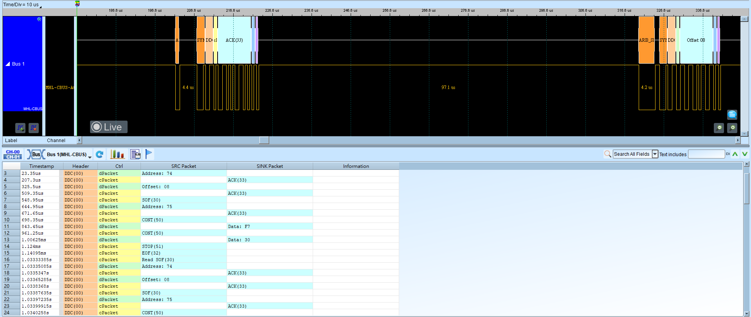Zoom out the waveform with minus magnifier
The image size is (751, 317).
coord(719,128)
